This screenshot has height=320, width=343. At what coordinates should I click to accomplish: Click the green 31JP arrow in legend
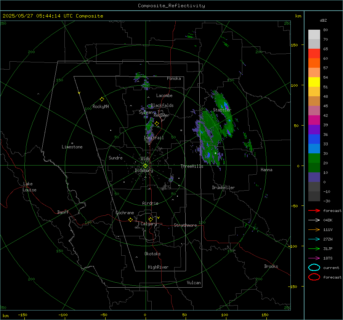(314, 248)
